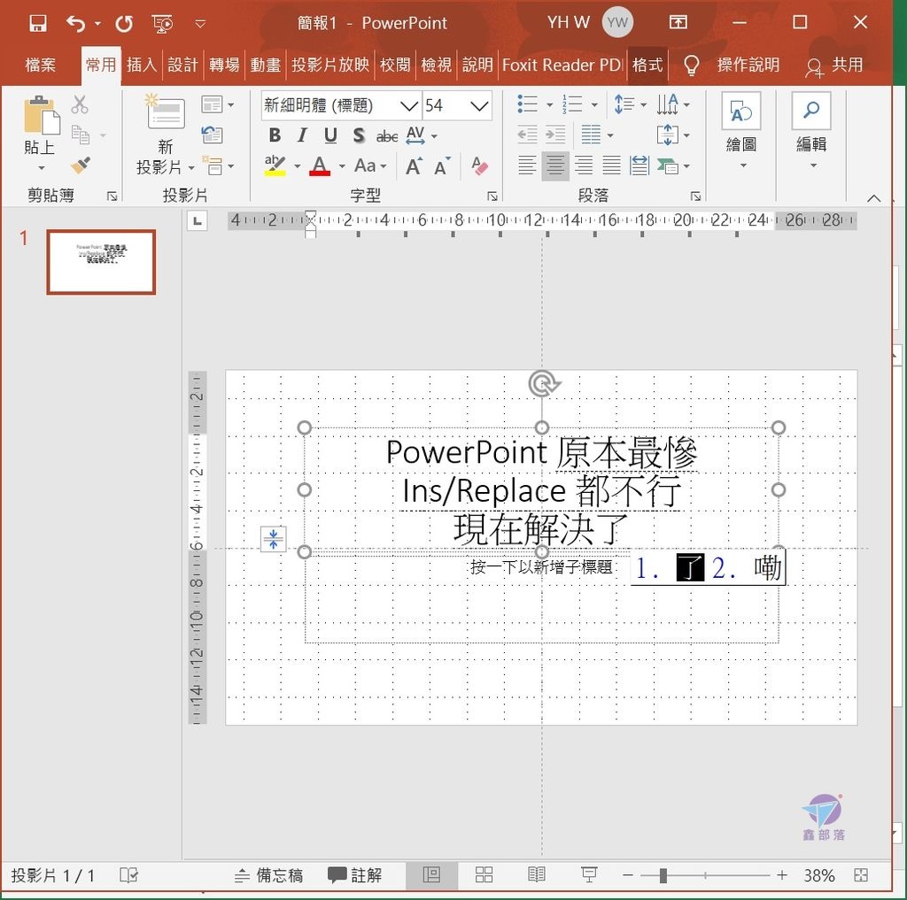Justify paragraph text
Screen dimensions: 907x900
pyautogui.click(x=611, y=165)
